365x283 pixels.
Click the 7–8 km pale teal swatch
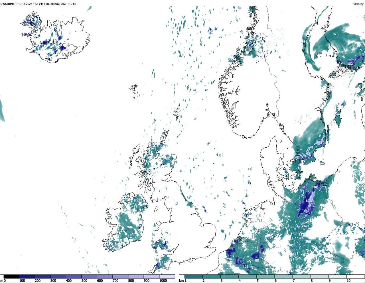(x=301, y=276)
